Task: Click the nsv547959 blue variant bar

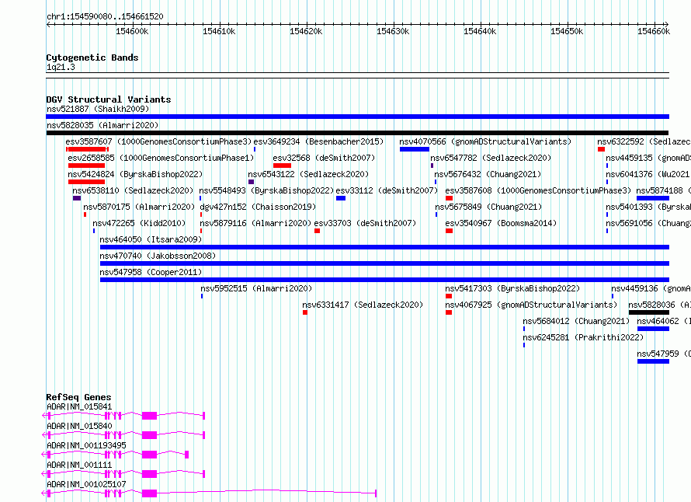Action: click(653, 361)
